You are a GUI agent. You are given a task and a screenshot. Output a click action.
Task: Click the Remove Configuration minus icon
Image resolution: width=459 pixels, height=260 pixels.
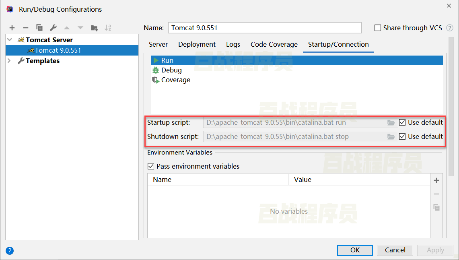[x=26, y=28]
